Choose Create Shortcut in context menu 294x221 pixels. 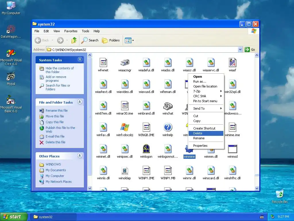coord(206,128)
